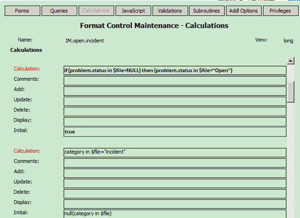300x218 pixels.
Task: Click the first Update condition field
Action: [x=175, y=101]
